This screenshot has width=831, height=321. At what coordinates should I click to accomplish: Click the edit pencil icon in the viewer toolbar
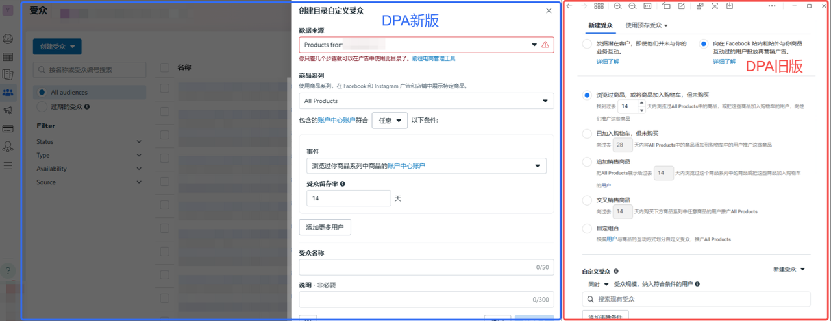[682, 6]
